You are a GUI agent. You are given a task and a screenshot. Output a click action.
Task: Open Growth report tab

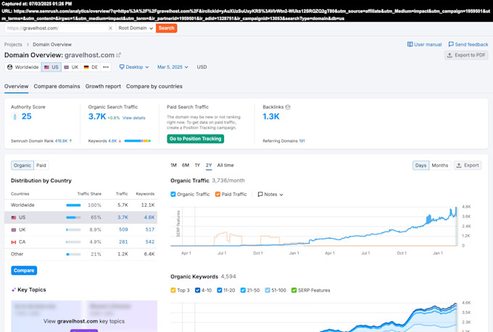pyautogui.click(x=103, y=86)
